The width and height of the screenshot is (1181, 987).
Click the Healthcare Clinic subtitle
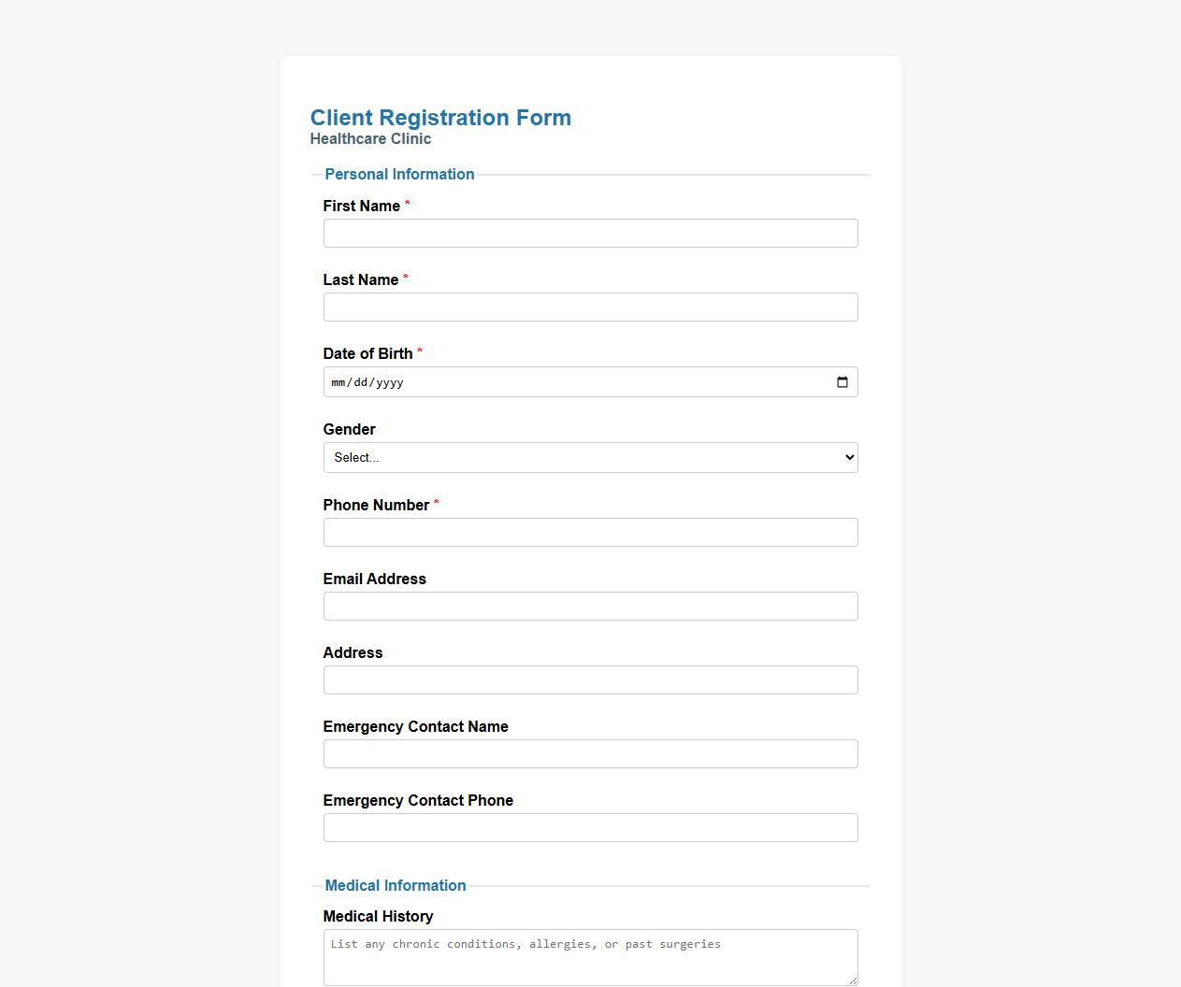click(x=370, y=138)
